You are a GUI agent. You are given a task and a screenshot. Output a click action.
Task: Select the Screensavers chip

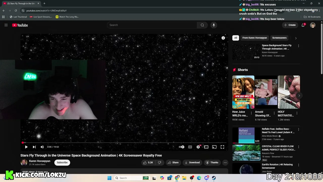click(279, 38)
